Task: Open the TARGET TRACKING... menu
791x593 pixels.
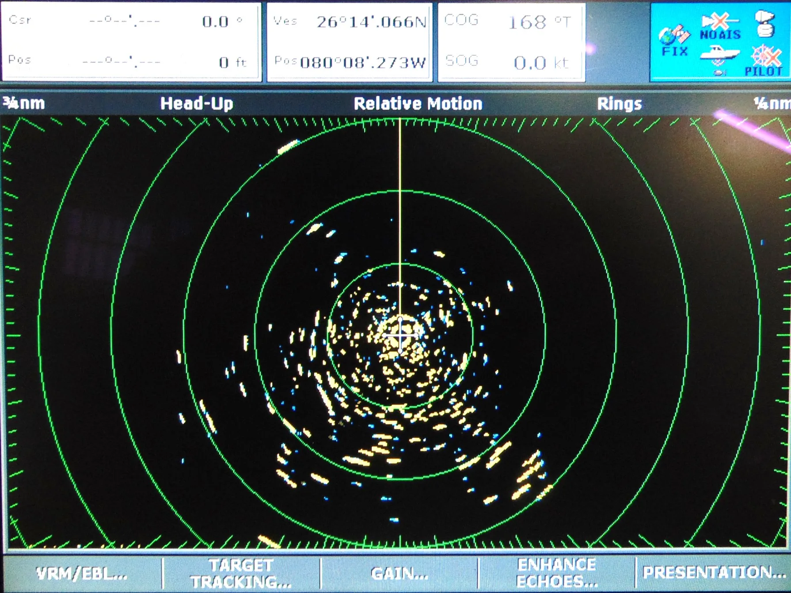Action: pyautogui.click(x=241, y=573)
